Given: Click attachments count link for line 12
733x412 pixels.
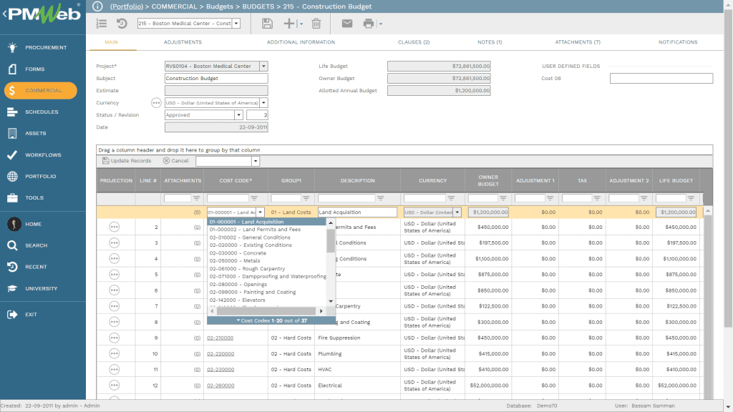Looking at the screenshot, I should pyautogui.click(x=198, y=386).
